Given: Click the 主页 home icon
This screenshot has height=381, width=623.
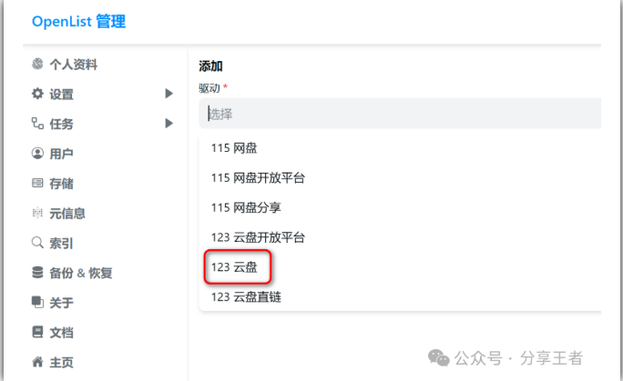Looking at the screenshot, I should click(x=37, y=362).
